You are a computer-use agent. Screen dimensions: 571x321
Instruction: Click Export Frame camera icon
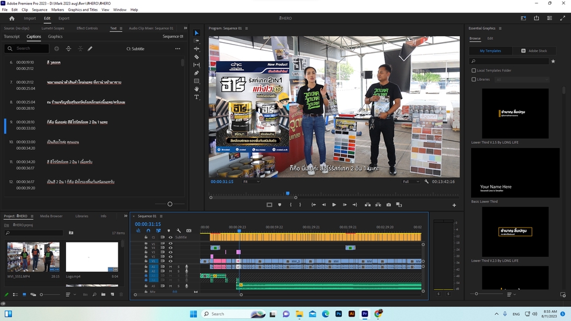click(x=388, y=205)
